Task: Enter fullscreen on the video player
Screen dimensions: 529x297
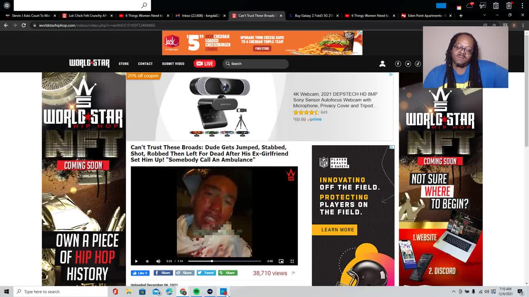Action: point(292,261)
